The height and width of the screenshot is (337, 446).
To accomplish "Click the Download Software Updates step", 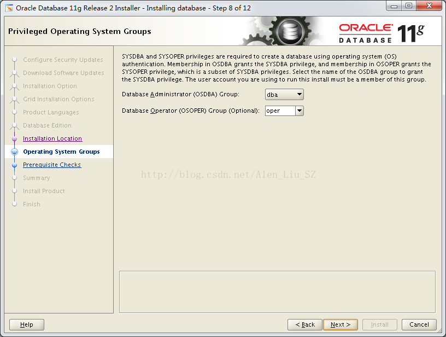I will pos(63,73).
